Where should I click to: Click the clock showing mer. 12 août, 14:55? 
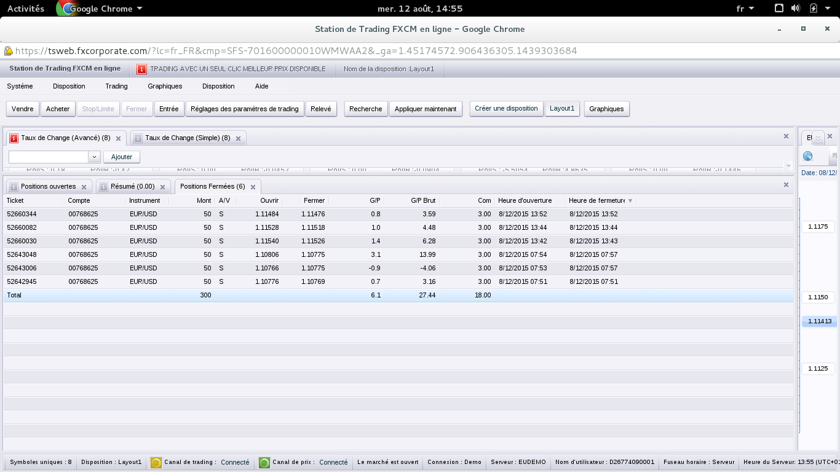pyautogui.click(x=420, y=9)
